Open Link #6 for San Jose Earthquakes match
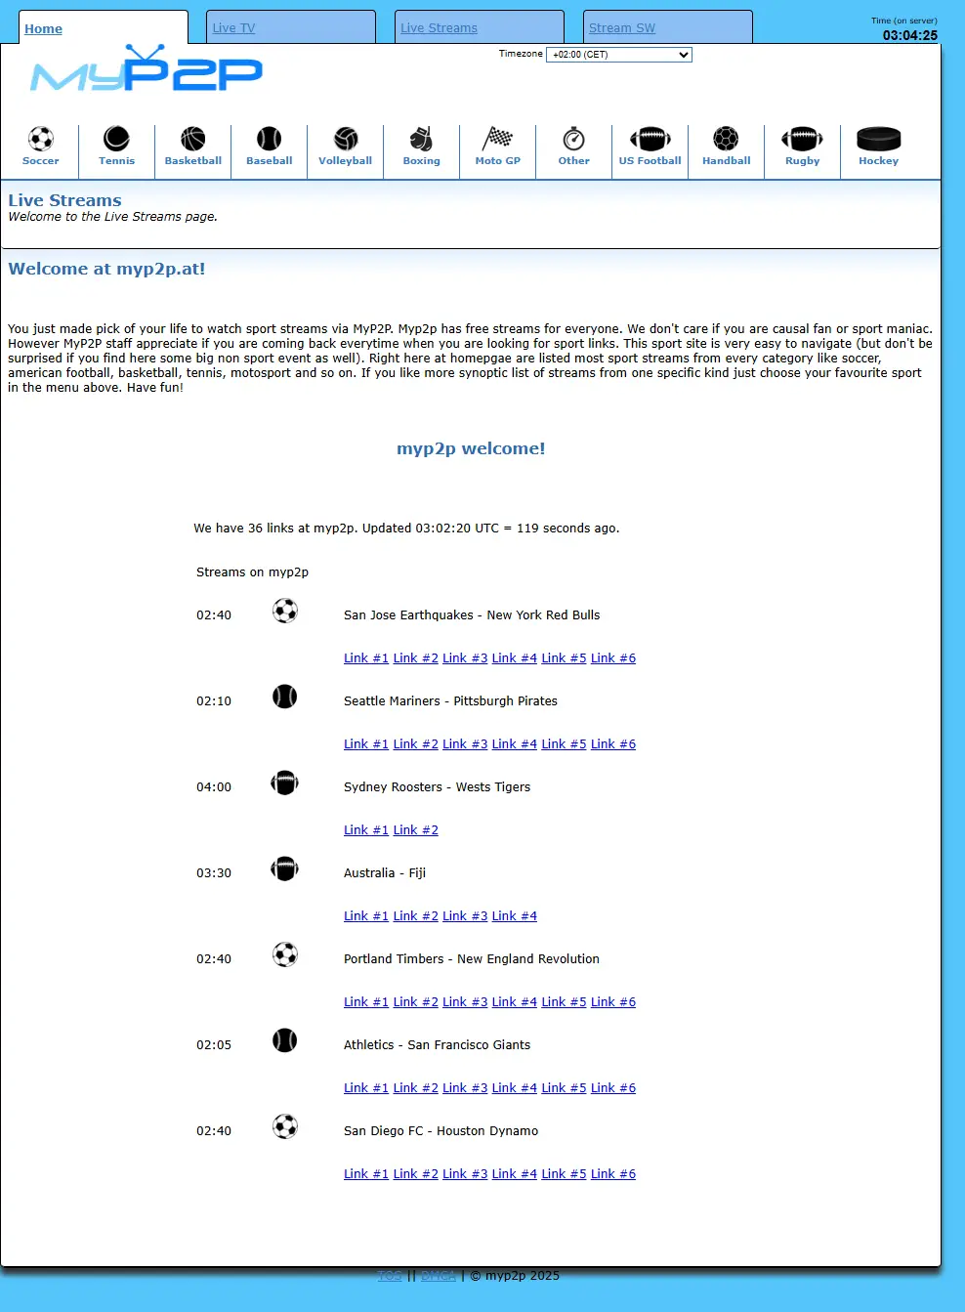The width and height of the screenshot is (965, 1312). pyautogui.click(x=613, y=658)
